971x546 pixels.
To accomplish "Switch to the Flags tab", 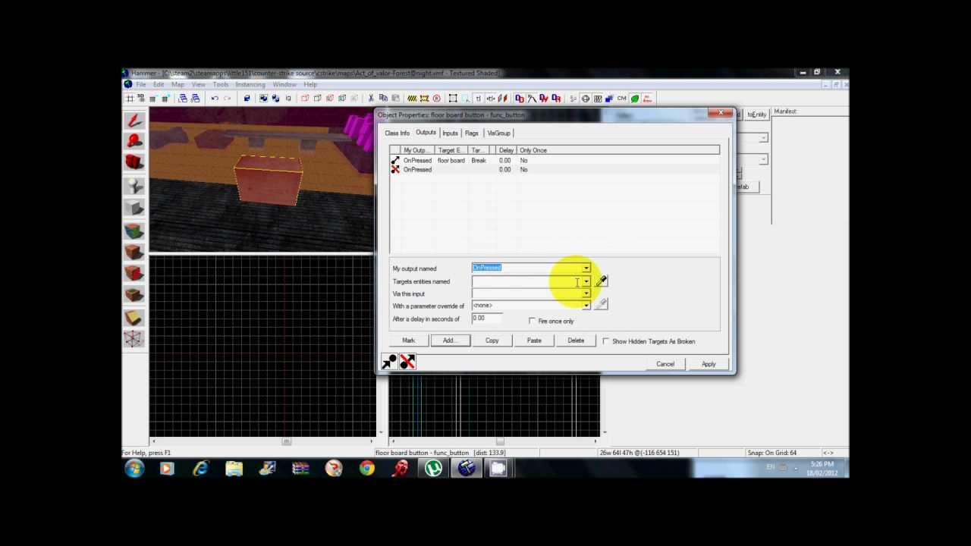I will click(x=472, y=133).
